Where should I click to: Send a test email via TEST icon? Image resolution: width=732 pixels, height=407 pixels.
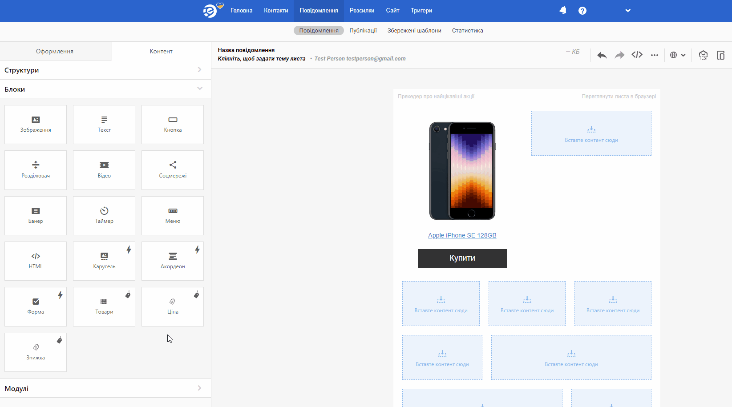pos(703,55)
